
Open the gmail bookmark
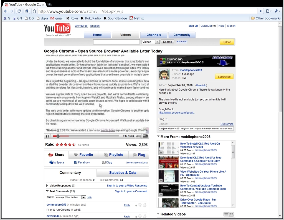57,18
